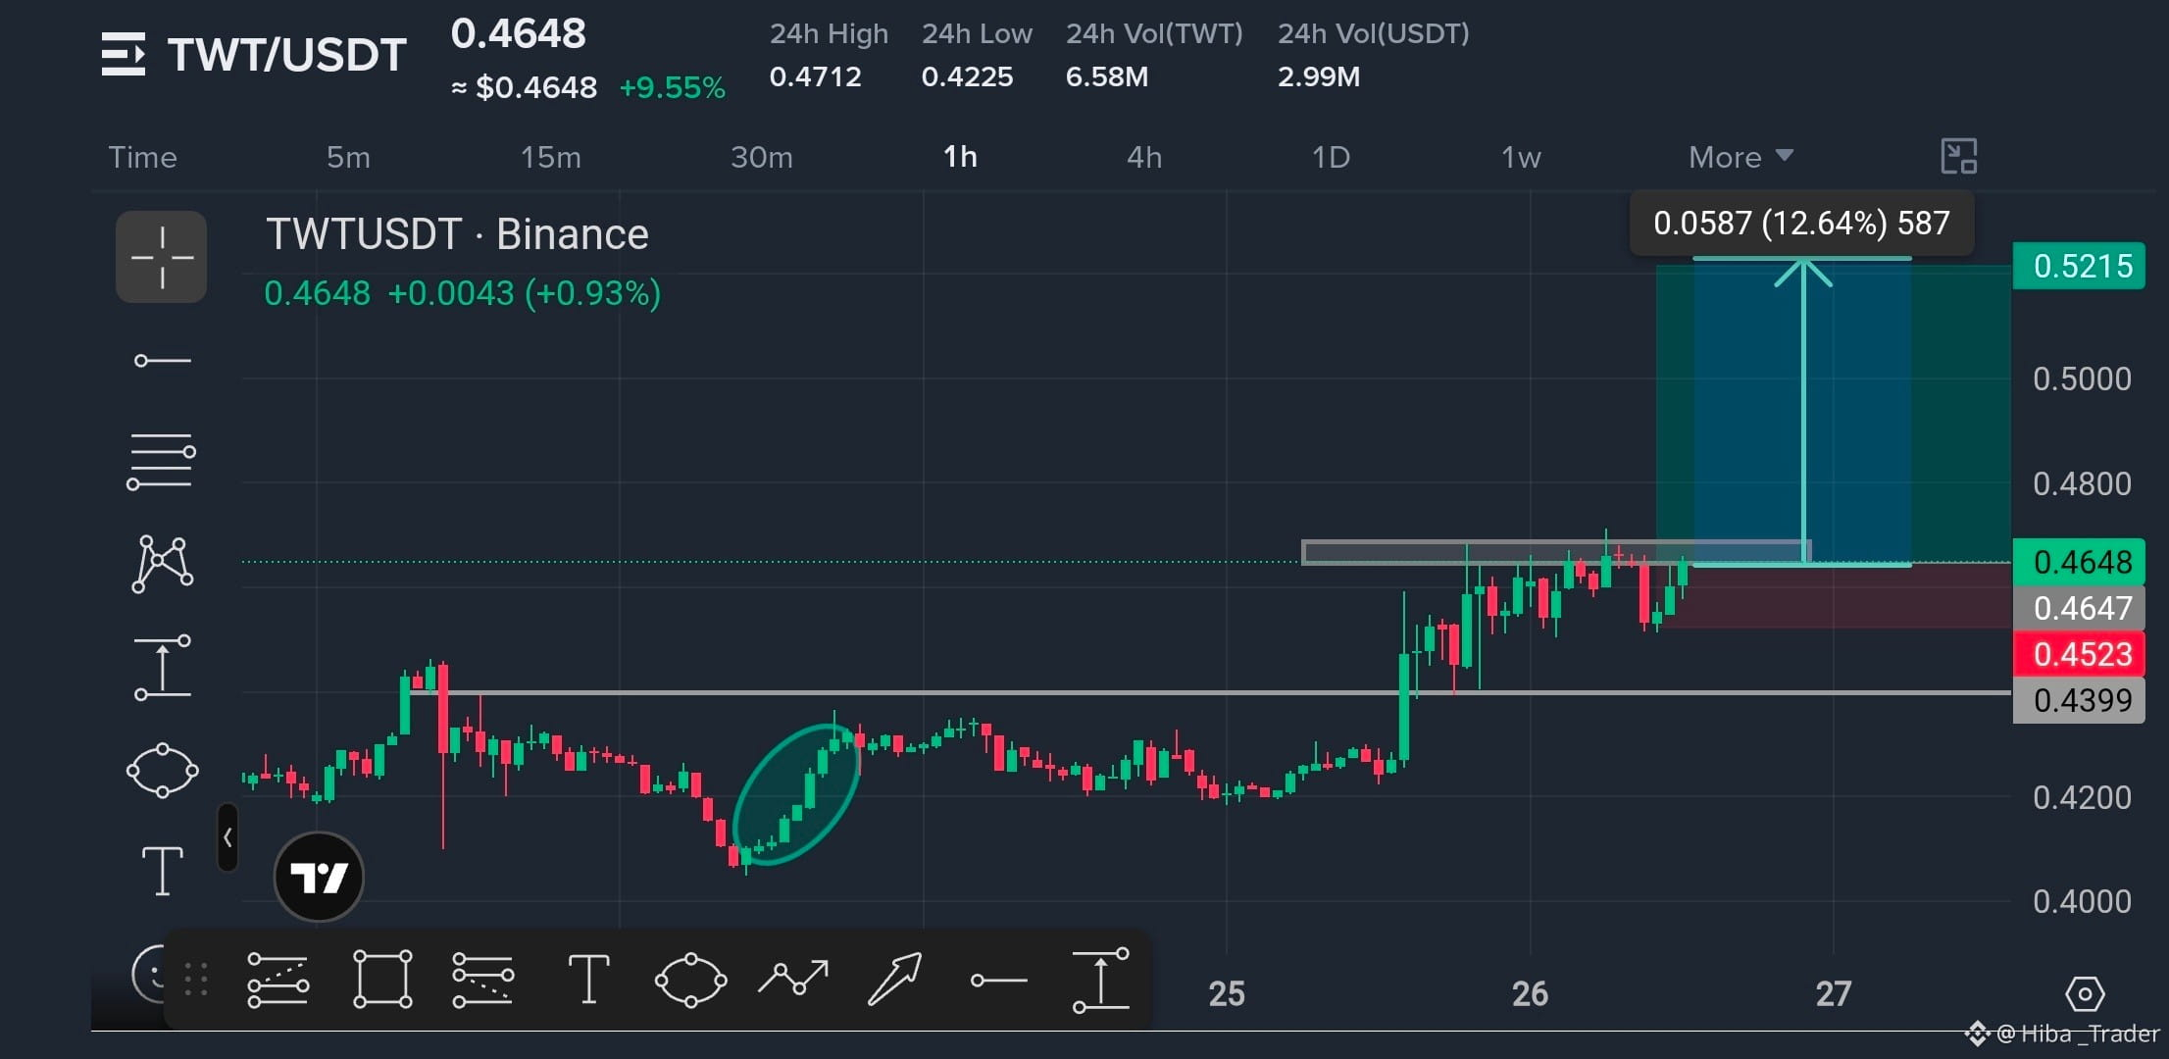The image size is (2169, 1059).
Task: Choose the arrow tool in floating toolbar
Action: coord(895,979)
